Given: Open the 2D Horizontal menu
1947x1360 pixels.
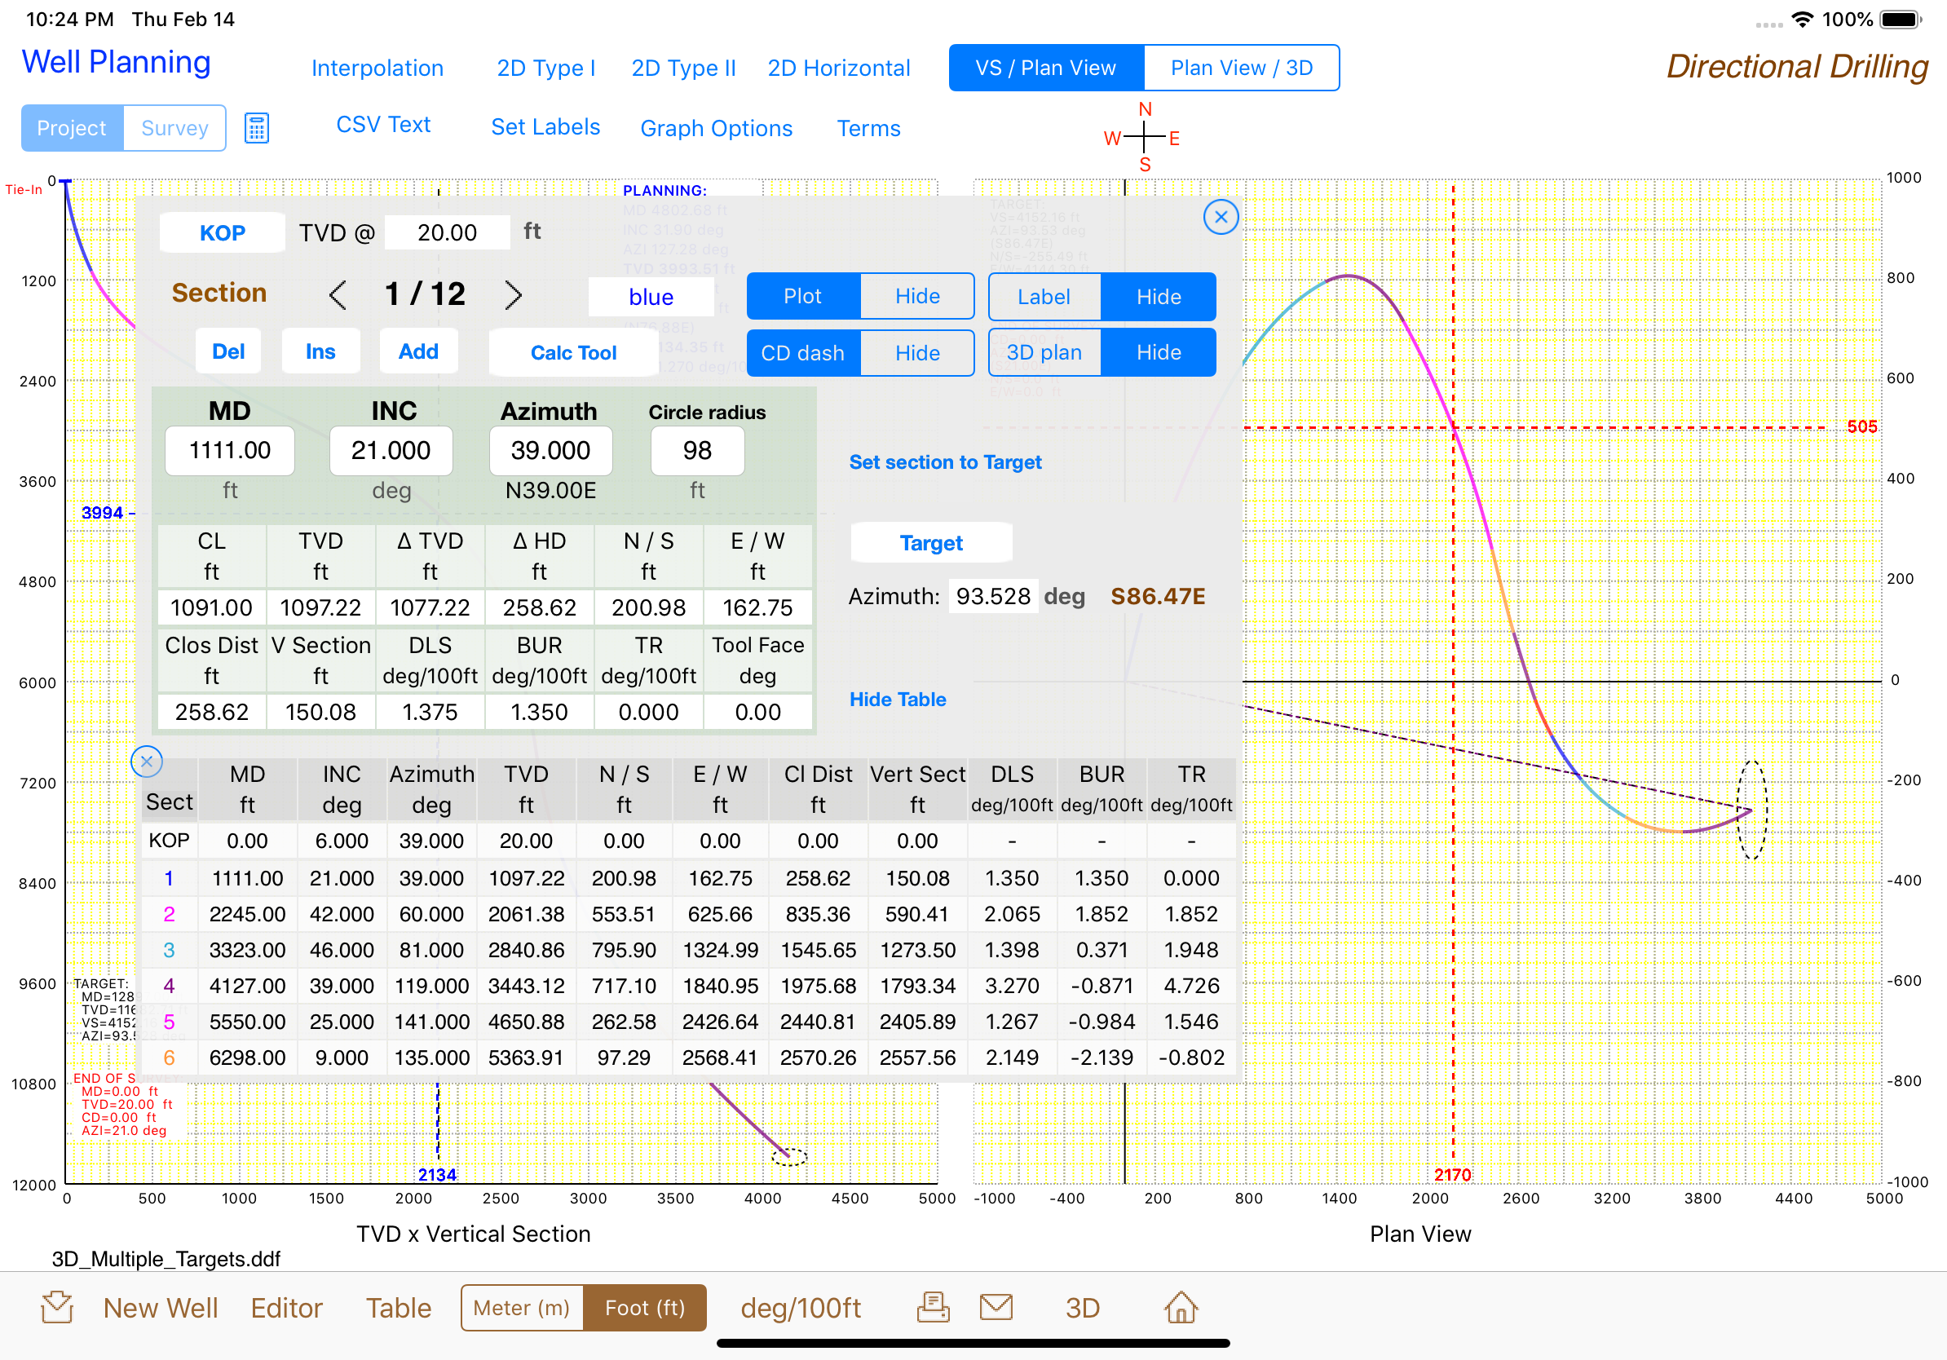Looking at the screenshot, I should (838, 68).
